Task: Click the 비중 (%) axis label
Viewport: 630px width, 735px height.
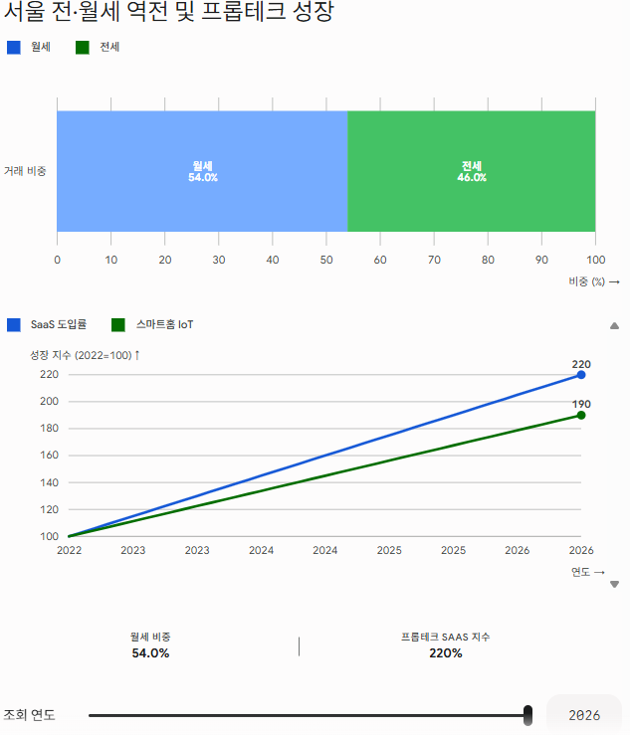Action: tap(594, 281)
